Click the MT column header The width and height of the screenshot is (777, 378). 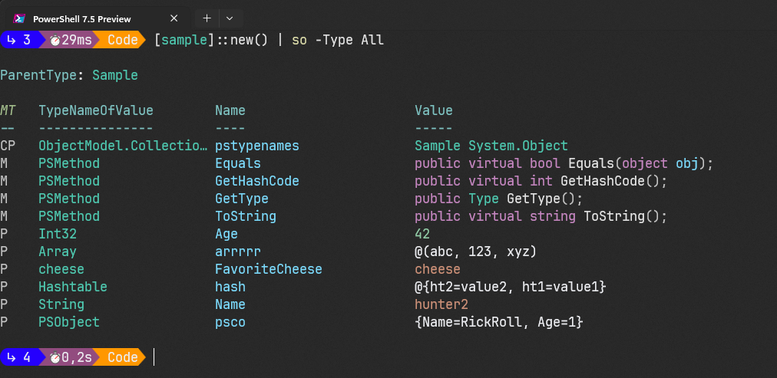[x=8, y=110]
